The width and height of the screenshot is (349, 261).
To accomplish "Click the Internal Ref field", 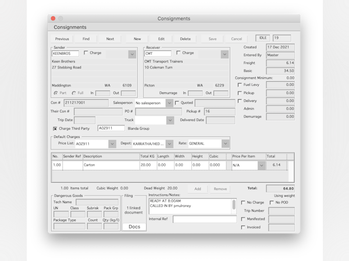I will [x=205, y=219].
